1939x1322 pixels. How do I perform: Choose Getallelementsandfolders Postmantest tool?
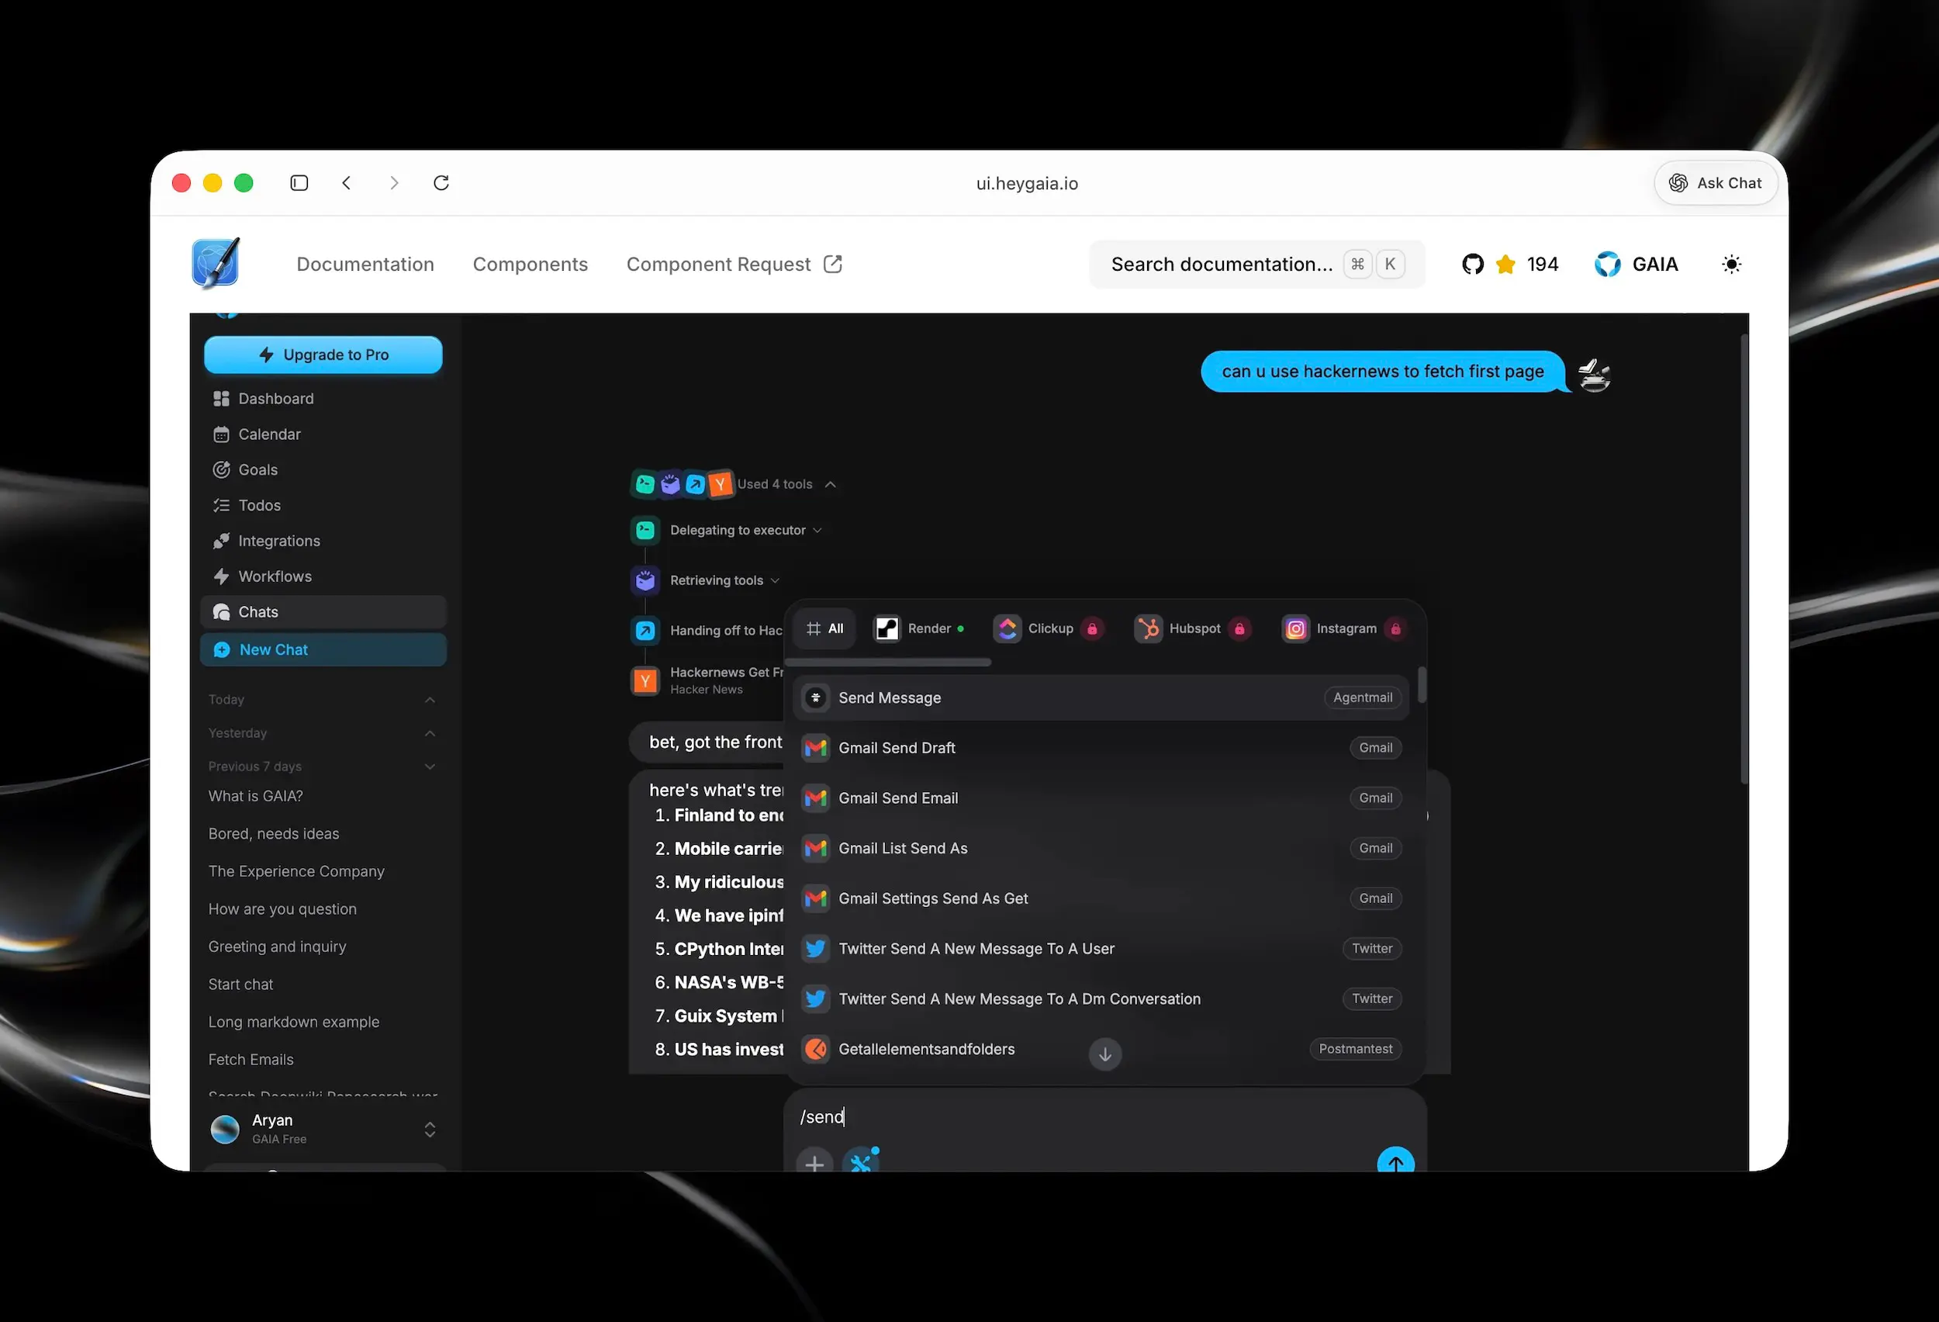[1101, 1049]
